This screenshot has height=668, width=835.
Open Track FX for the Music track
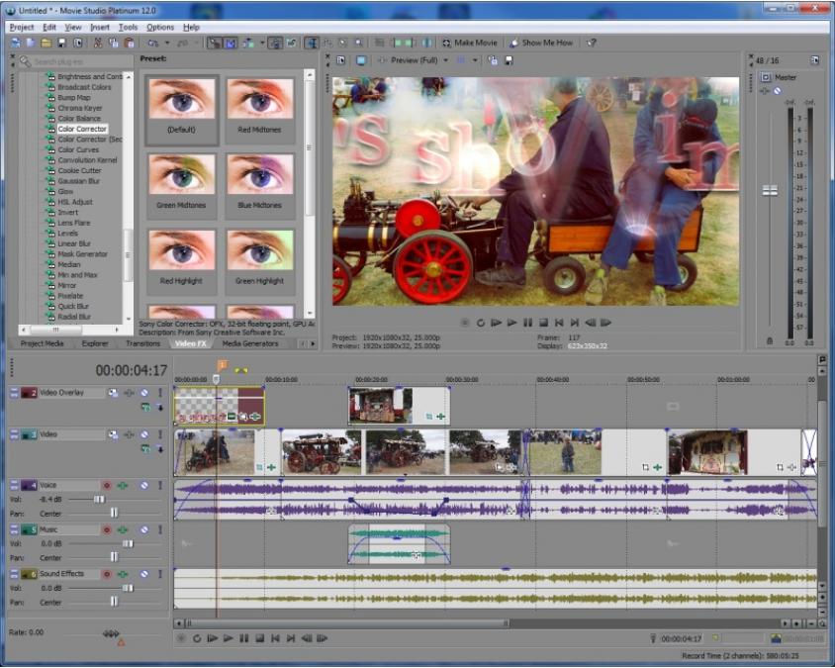123,529
